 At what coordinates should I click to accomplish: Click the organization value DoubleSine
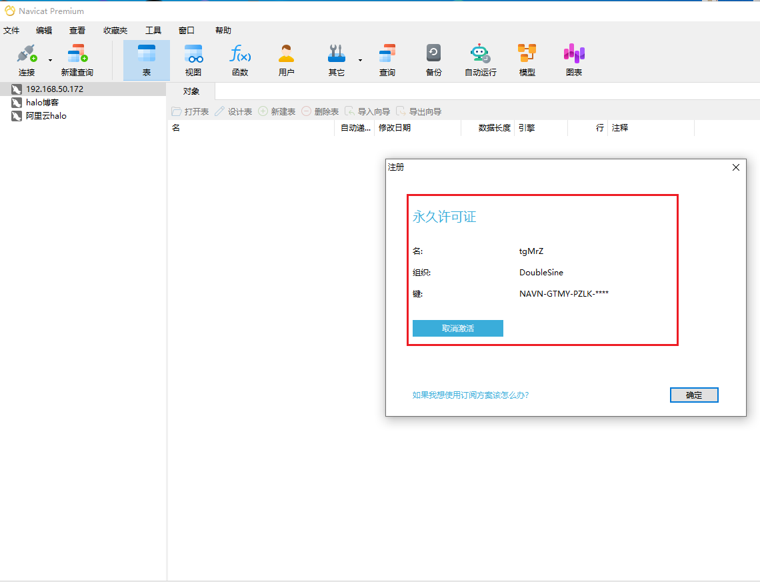[541, 273]
